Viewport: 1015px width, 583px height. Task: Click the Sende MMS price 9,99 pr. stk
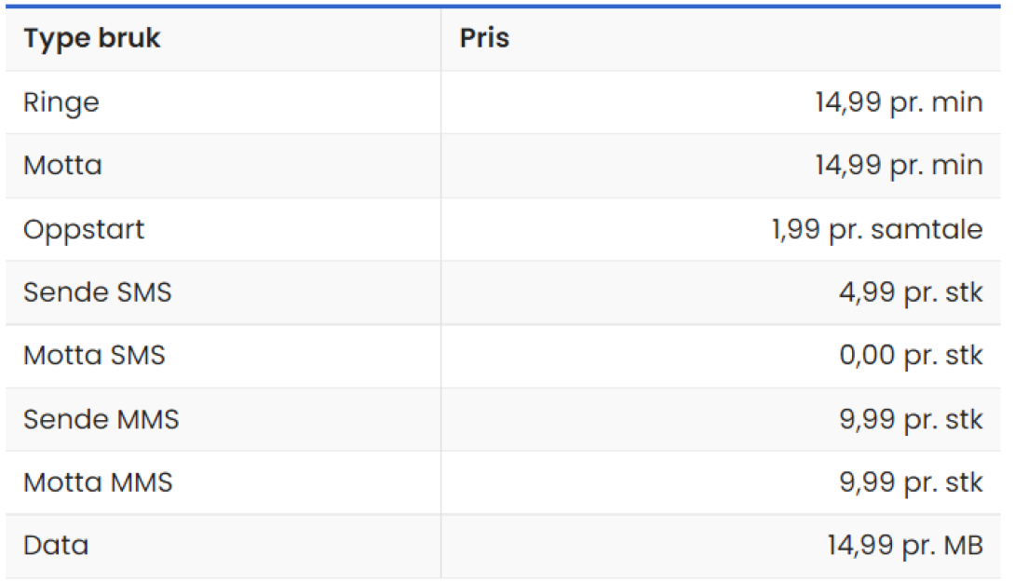(x=912, y=419)
